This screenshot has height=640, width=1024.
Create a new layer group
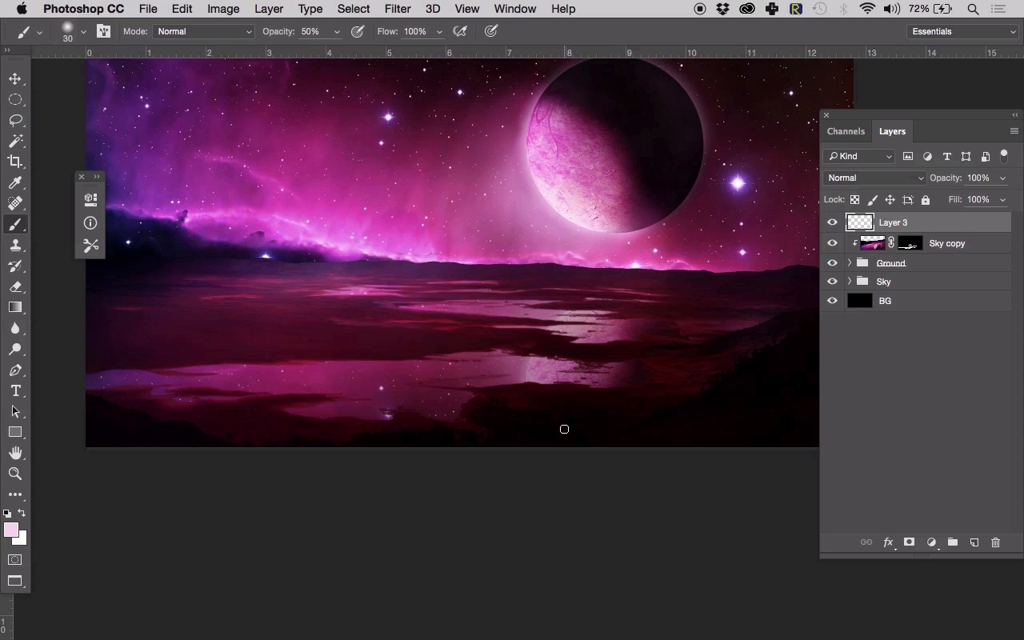point(953,542)
